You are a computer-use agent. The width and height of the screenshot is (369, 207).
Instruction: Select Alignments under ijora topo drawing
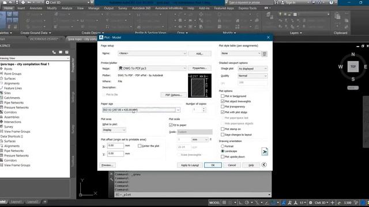tap(12, 83)
